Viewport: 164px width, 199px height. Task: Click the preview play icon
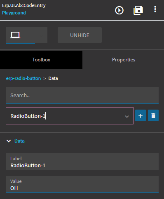click(x=119, y=10)
